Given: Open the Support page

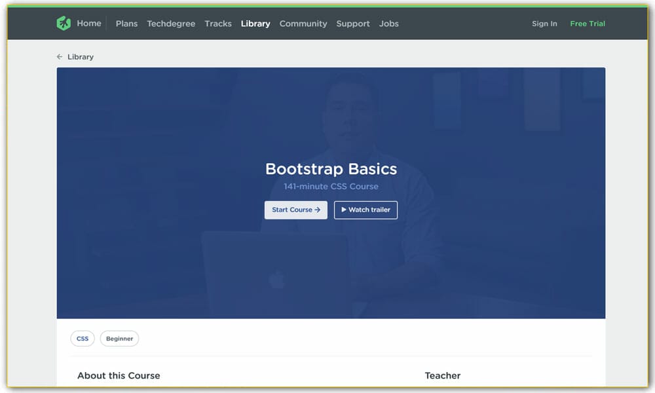Looking at the screenshot, I should click(x=353, y=24).
